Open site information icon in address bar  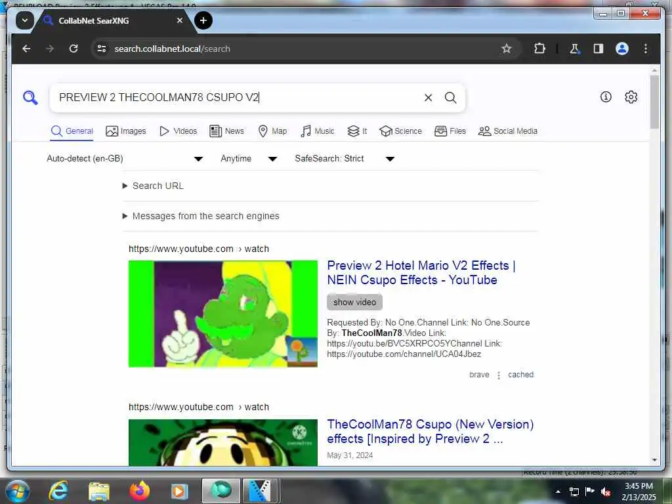102,49
